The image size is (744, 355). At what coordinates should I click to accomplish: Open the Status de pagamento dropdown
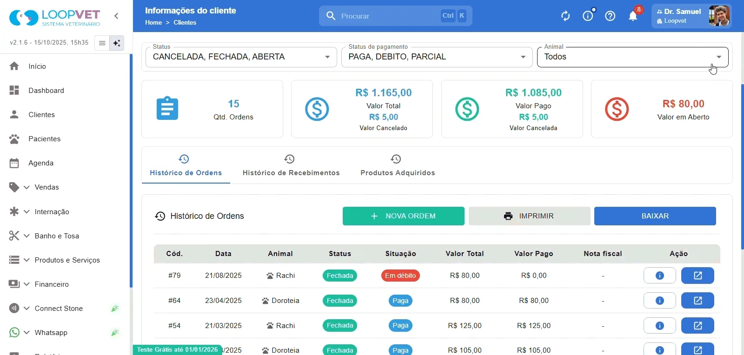pyautogui.click(x=437, y=57)
